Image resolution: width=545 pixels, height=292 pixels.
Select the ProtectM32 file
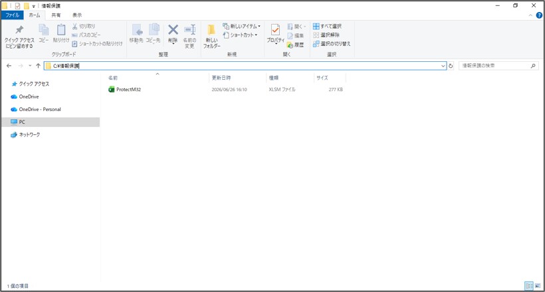coord(128,89)
